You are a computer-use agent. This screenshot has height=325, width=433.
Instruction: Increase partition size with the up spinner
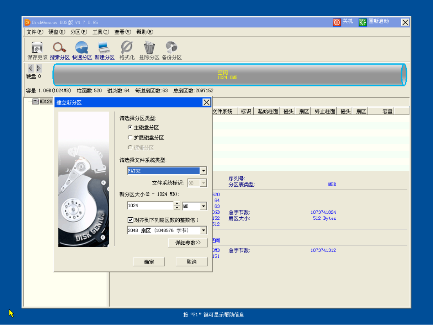coord(177,204)
